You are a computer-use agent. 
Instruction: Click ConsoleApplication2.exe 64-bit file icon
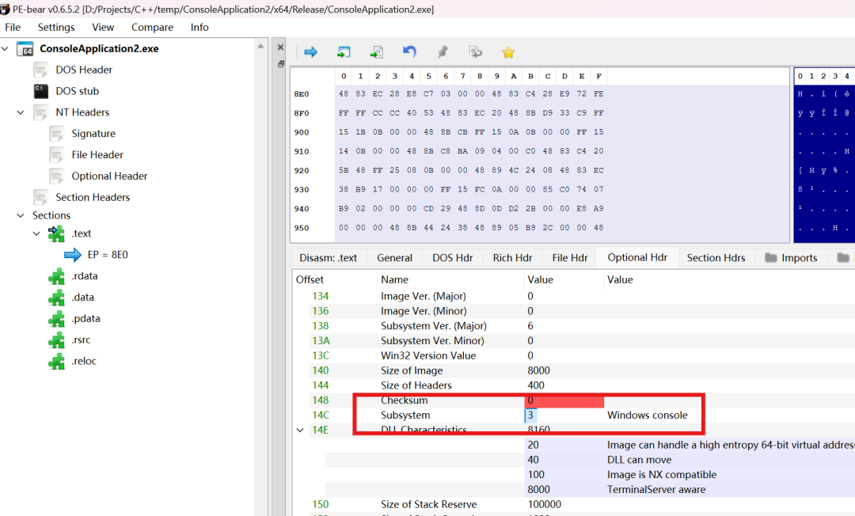(25, 48)
